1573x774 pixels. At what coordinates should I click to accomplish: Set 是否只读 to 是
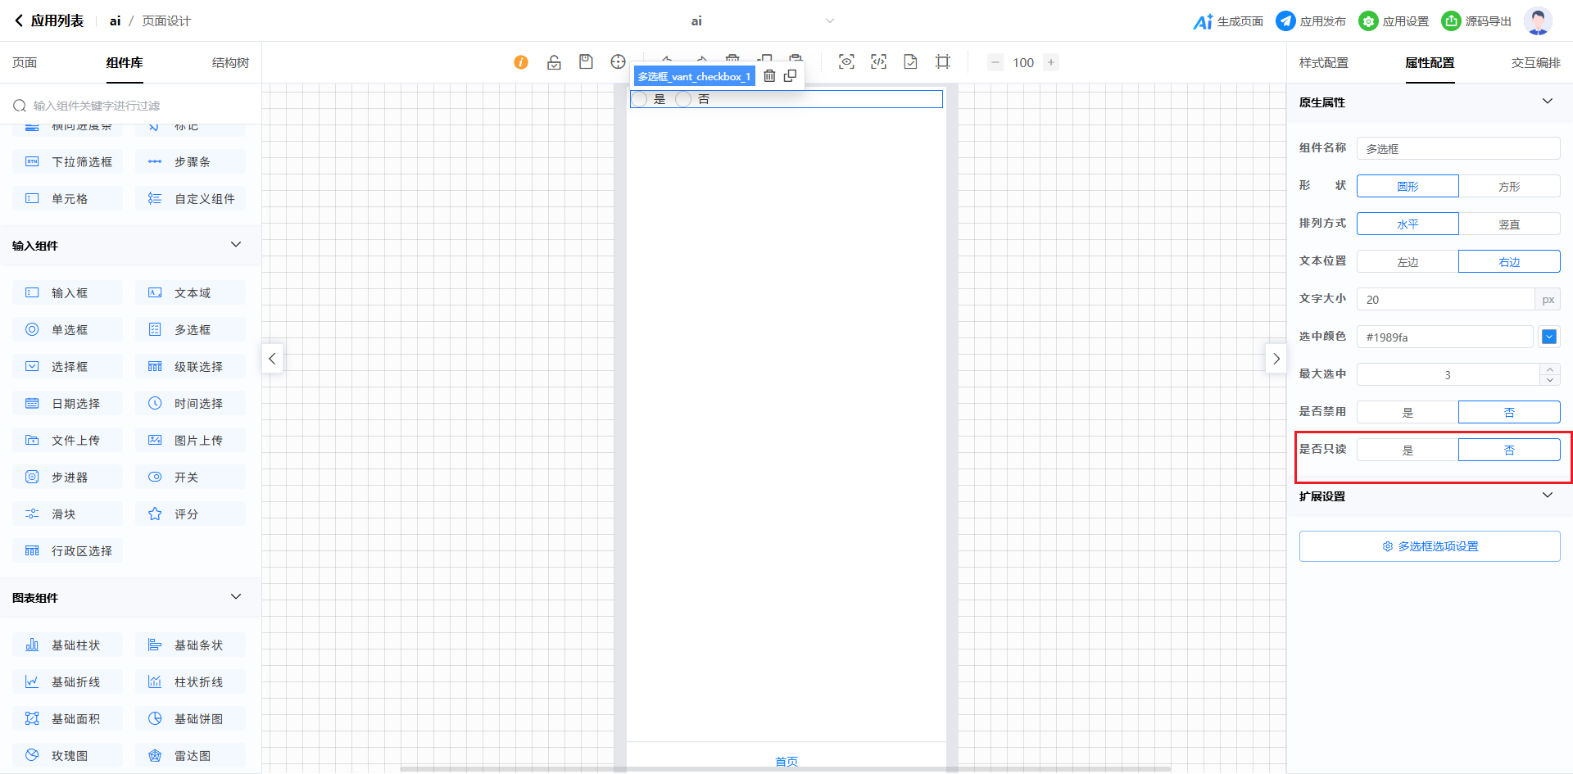(1408, 450)
